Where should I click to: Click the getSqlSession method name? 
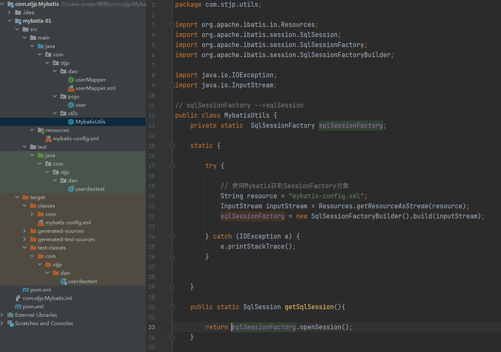309,307
